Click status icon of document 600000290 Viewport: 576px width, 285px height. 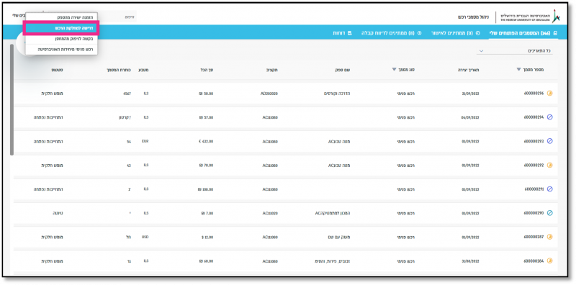[x=550, y=212]
